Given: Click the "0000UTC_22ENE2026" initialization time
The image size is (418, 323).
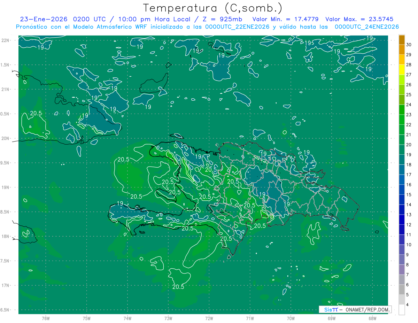Looking at the screenshot, I should [237, 27].
